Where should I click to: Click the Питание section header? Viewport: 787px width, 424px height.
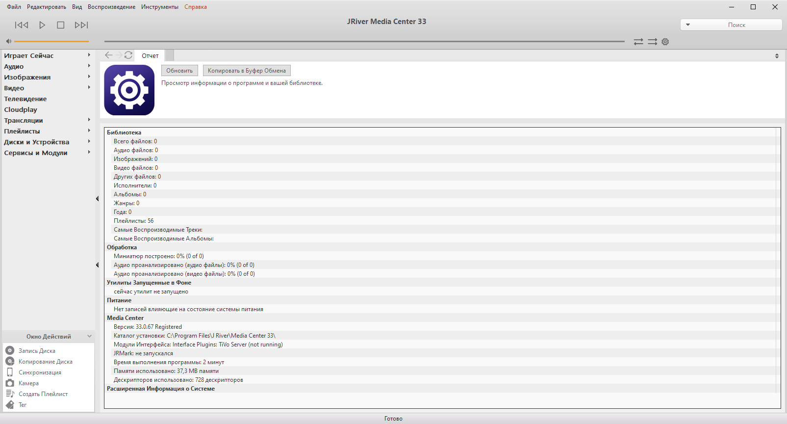(x=119, y=300)
